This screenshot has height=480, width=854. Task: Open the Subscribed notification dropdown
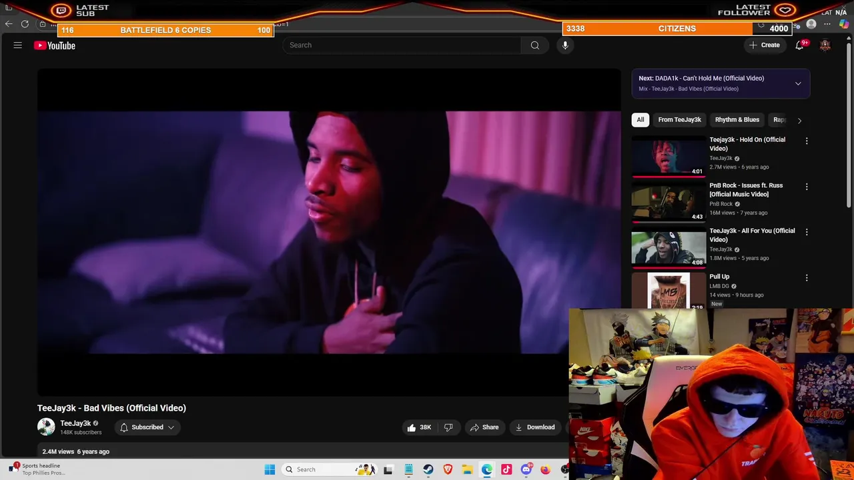(147, 427)
